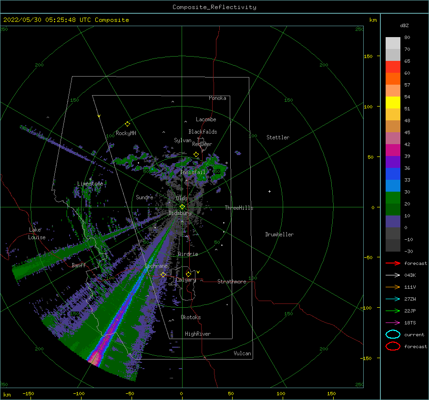Pick the slate purple 0-10 dBZ swatch
The height and width of the screenshot is (400, 429).
393,222
